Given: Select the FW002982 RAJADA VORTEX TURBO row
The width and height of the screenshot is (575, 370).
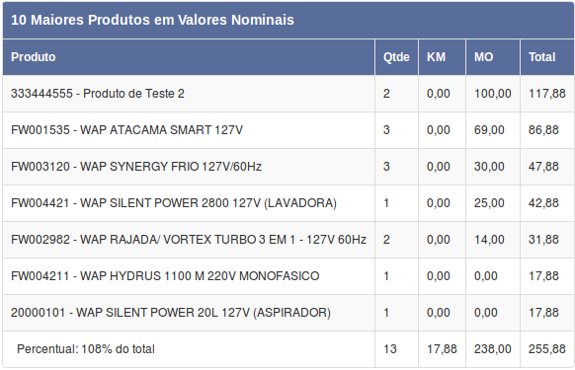Looking at the screenshot, I should pos(288,240).
